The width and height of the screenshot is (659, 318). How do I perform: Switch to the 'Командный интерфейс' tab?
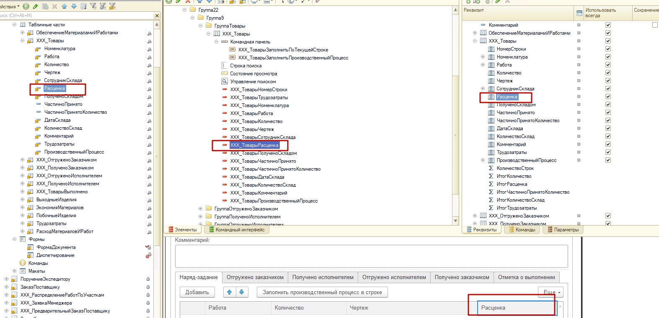[236, 230]
